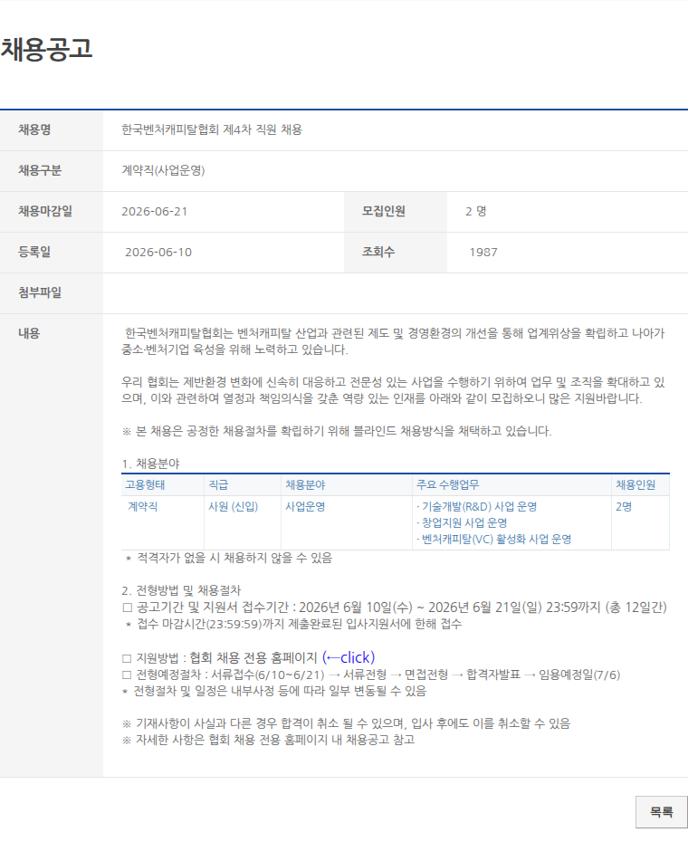This screenshot has height=842, width=688.
Task: Click the 채용명 row label
Action: click(x=34, y=130)
